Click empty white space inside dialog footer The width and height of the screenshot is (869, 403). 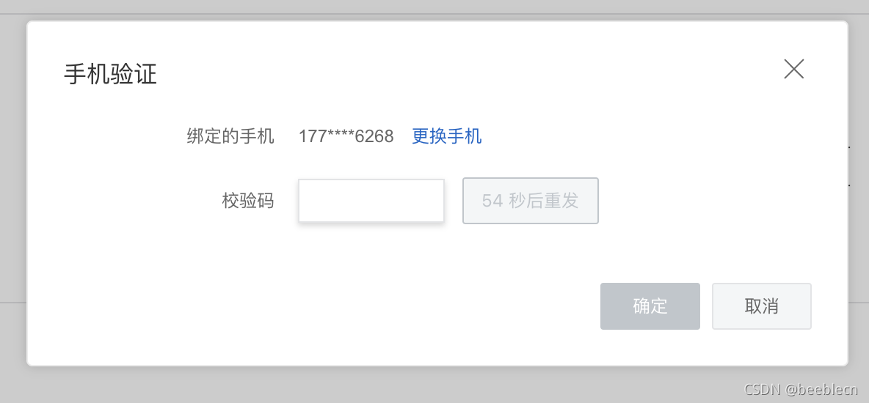(x=310, y=306)
